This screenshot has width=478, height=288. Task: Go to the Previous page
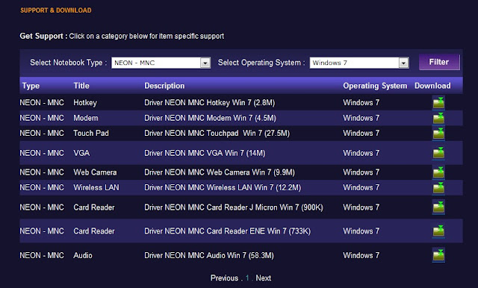[x=224, y=278]
